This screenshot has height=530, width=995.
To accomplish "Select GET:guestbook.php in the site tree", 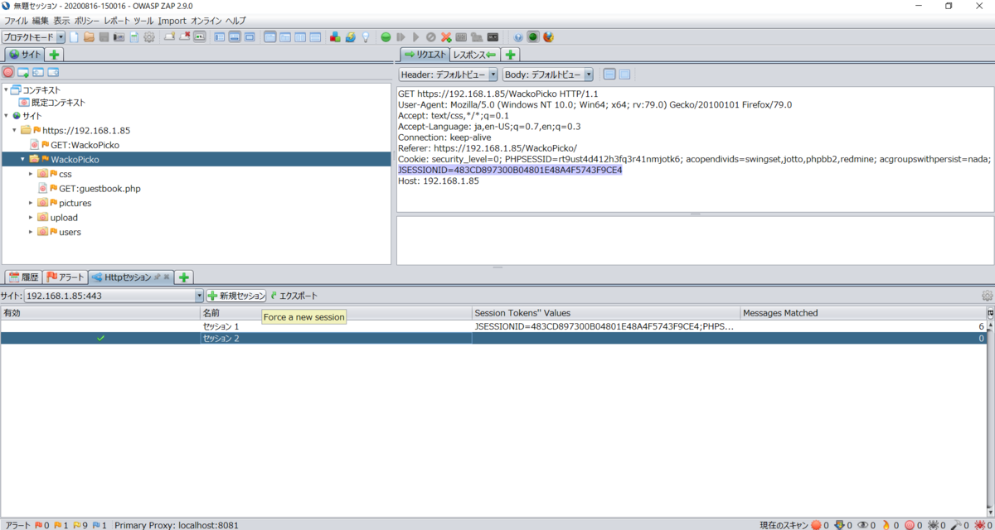I will [x=99, y=188].
